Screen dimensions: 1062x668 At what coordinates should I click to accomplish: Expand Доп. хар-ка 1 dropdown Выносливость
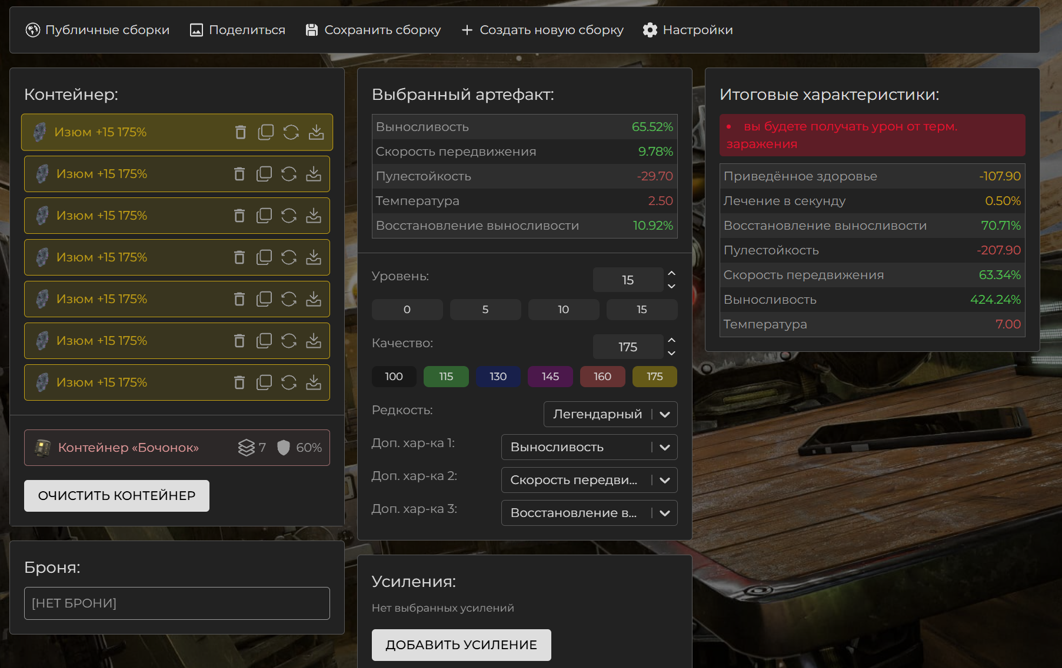(x=589, y=447)
